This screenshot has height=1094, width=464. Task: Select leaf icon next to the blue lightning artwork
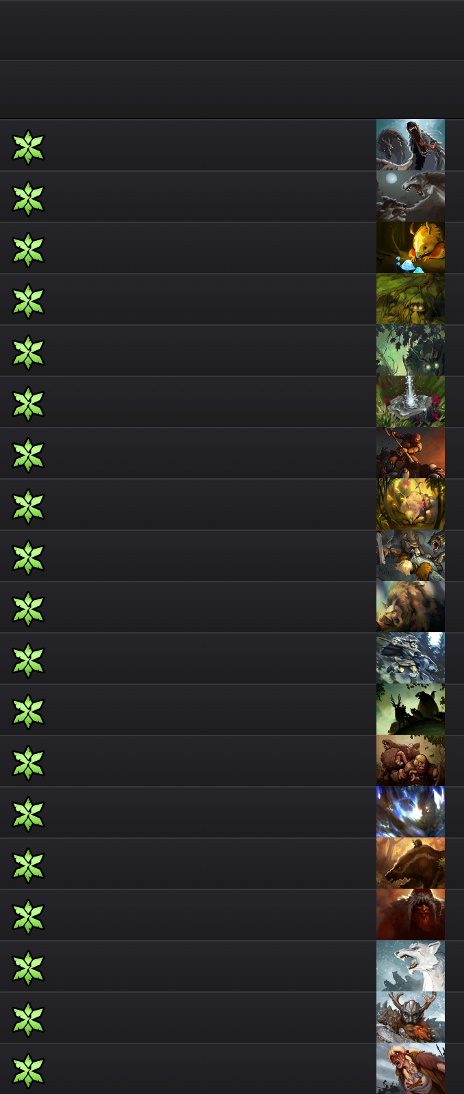(x=28, y=814)
